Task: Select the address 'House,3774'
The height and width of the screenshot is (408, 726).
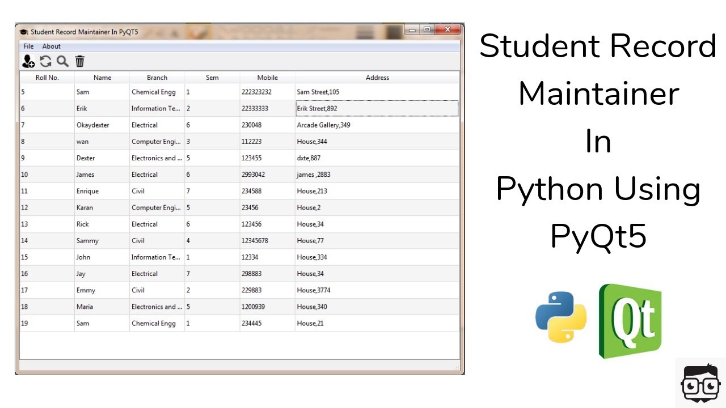Action: click(377, 290)
